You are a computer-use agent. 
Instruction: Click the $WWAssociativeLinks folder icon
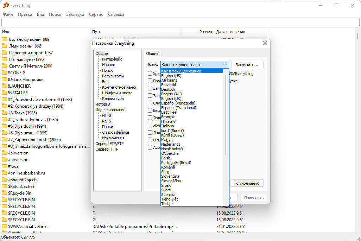5,227
